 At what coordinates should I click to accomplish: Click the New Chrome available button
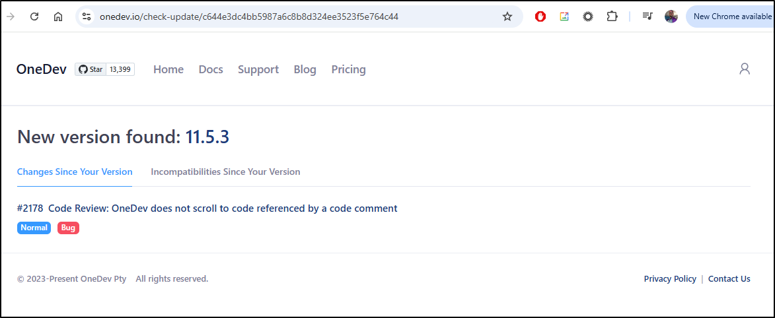pos(730,16)
